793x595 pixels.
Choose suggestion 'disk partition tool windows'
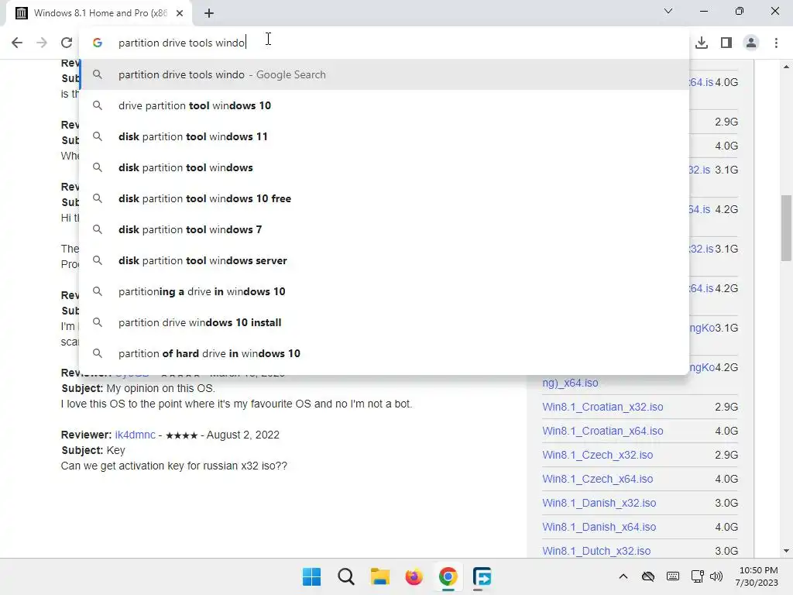[x=384, y=167]
